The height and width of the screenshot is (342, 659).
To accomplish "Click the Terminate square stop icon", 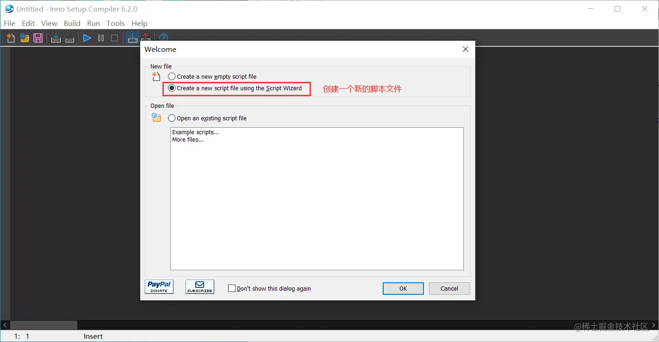I will [x=114, y=38].
